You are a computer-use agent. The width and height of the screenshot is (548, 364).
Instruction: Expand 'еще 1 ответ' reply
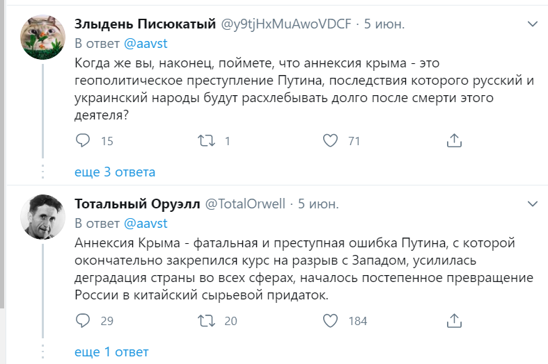pyautogui.click(x=111, y=352)
